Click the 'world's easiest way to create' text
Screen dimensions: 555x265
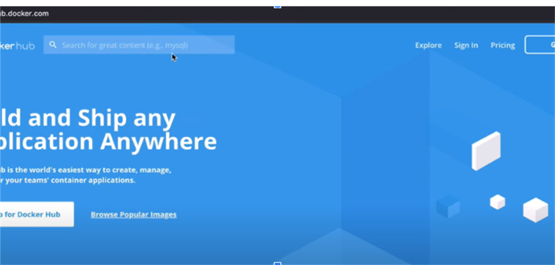tap(83, 170)
